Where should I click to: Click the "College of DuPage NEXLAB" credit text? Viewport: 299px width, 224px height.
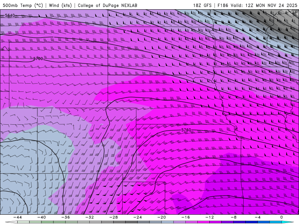[107, 5]
